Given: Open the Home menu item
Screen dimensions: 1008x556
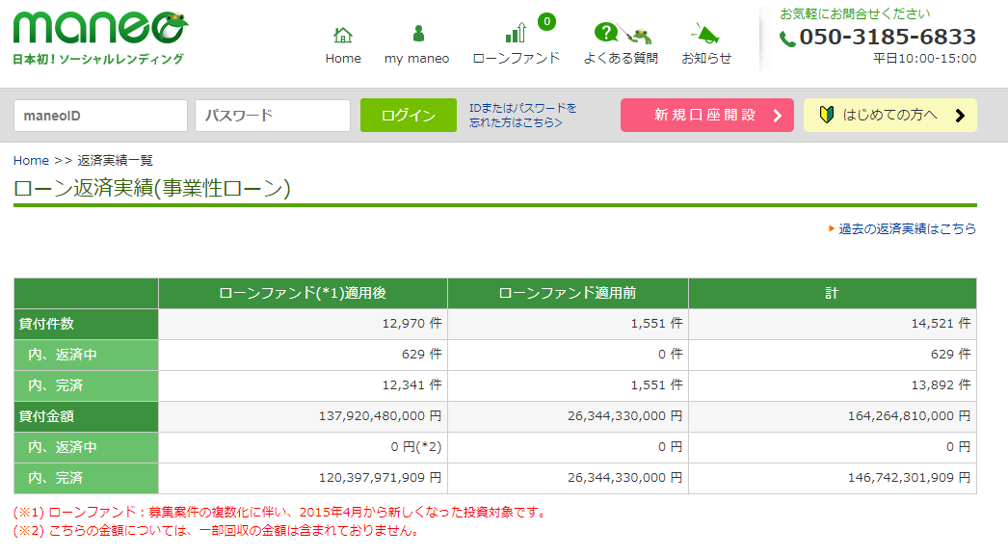Looking at the screenshot, I should point(343,59).
